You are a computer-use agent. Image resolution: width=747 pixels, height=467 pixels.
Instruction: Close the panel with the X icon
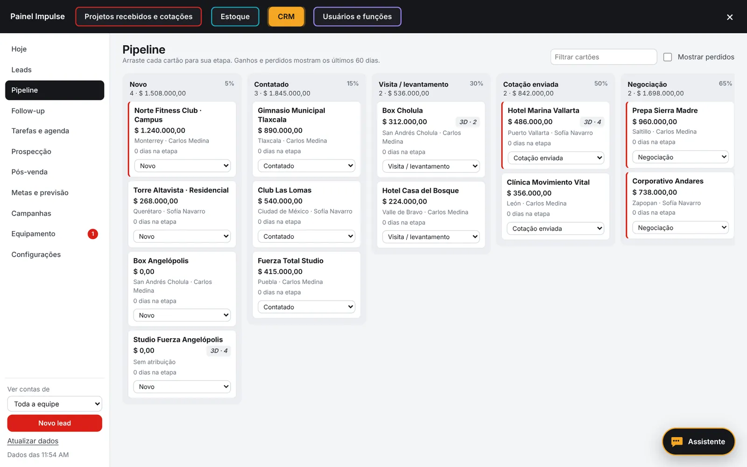click(x=730, y=17)
